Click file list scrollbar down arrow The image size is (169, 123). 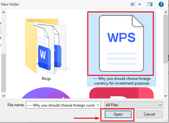point(166,96)
